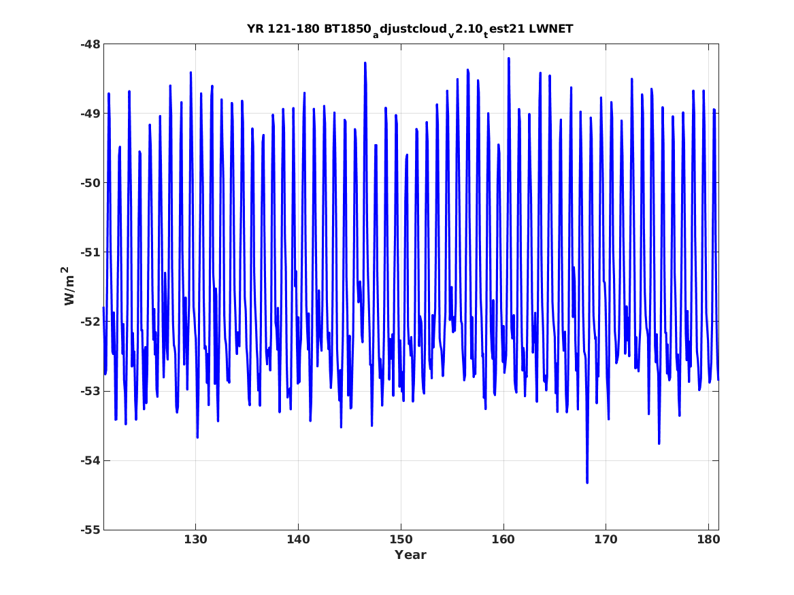The image size is (794, 595).
Task: Click the y-axis label W/m2
Action: (x=68, y=286)
